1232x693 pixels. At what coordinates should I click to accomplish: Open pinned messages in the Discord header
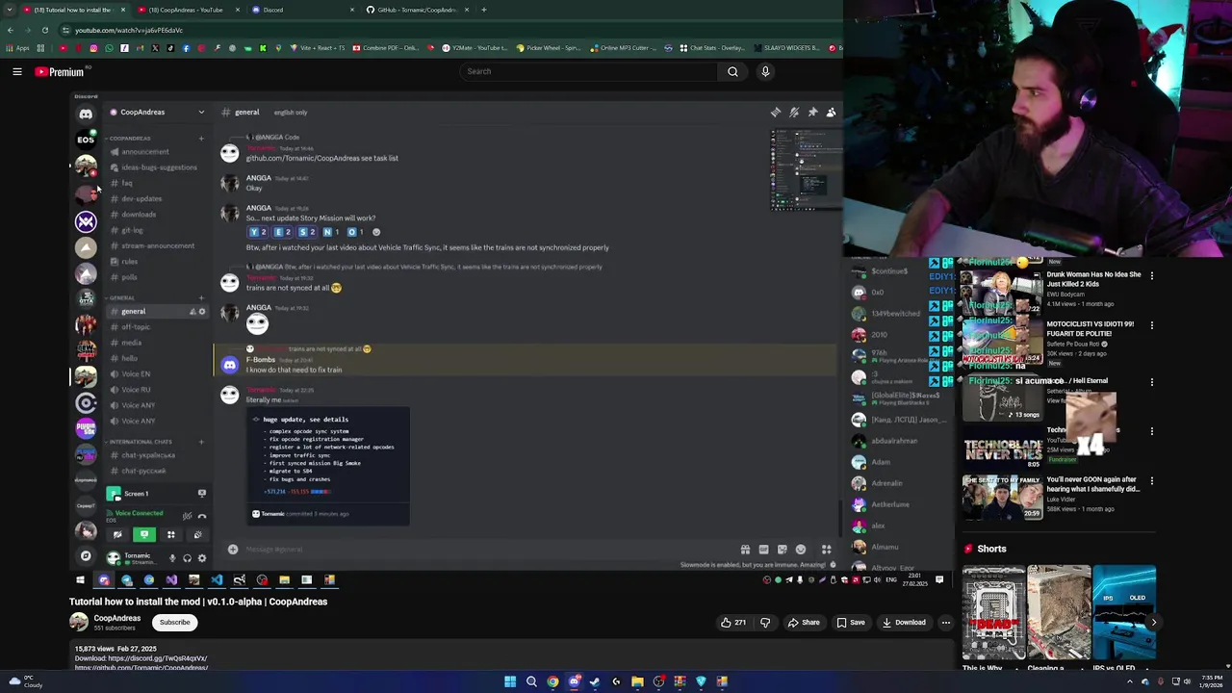coord(812,113)
